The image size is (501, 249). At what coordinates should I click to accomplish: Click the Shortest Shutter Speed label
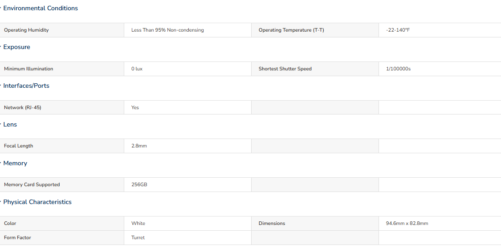[285, 69]
